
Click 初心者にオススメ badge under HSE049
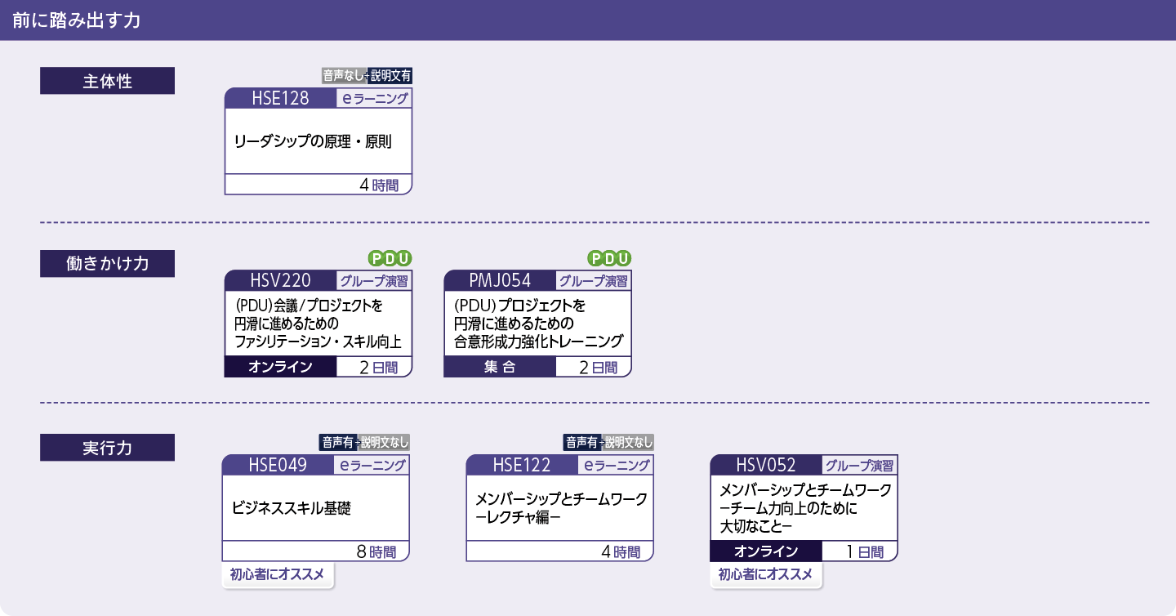pos(278,575)
